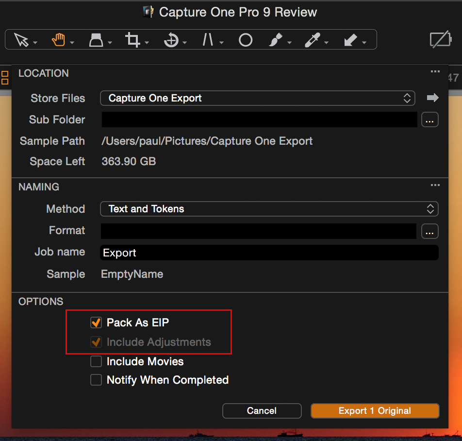Click the battery-shaped icon at toolbar right
462x441 pixels.
pos(441,39)
